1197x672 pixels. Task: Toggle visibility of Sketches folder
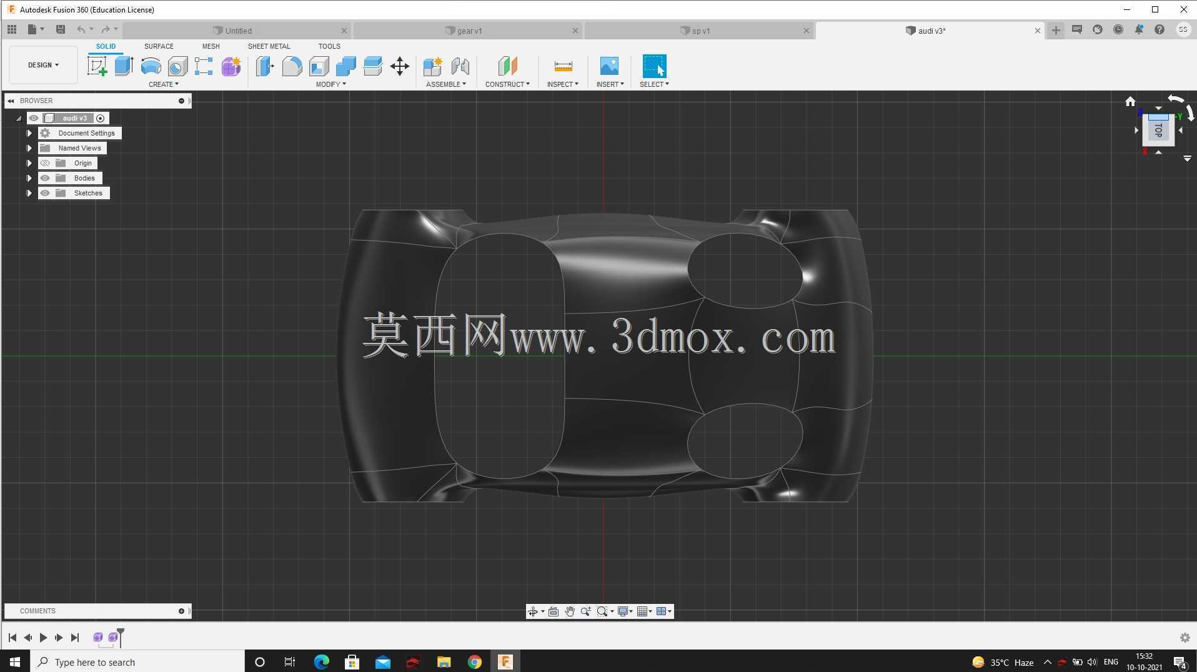click(x=45, y=193)
